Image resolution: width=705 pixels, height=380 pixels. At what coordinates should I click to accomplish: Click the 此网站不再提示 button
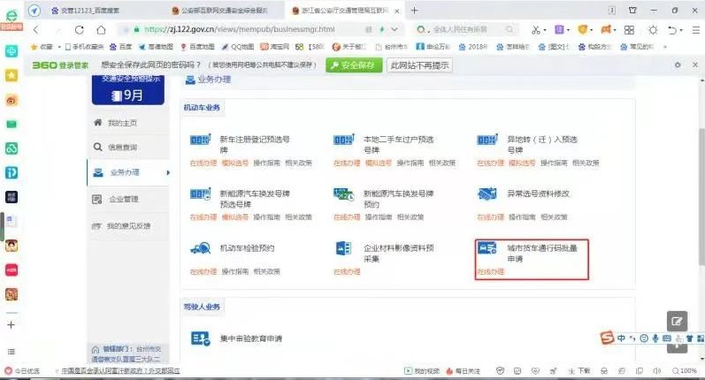point(419,65)
